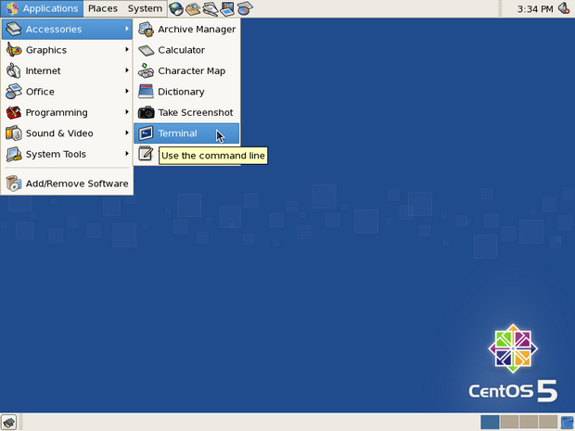Expand the Internet submenu

tap(67, 70)
